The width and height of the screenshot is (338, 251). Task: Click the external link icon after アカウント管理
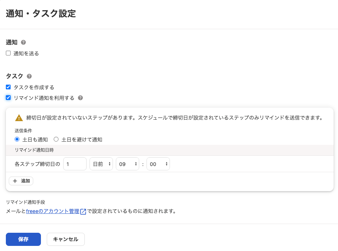(83, 212)
